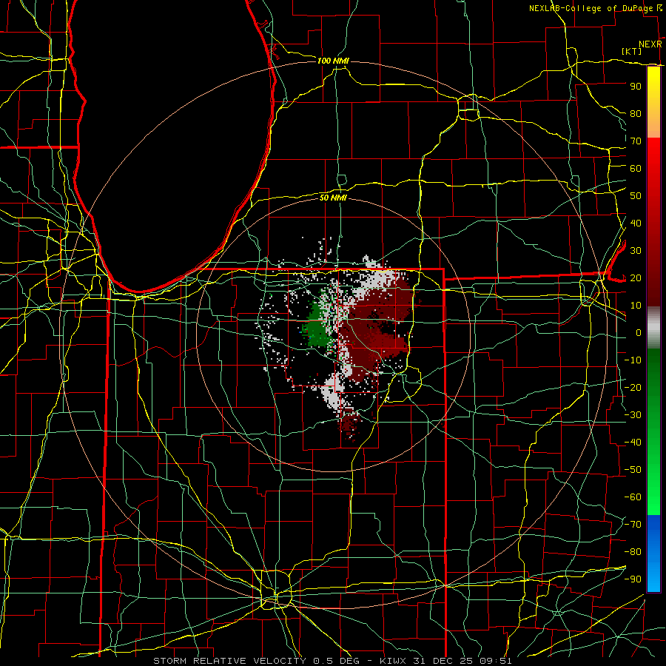Click the 100 NMI range ring label
666x666 pixels.
coord(333,61)
